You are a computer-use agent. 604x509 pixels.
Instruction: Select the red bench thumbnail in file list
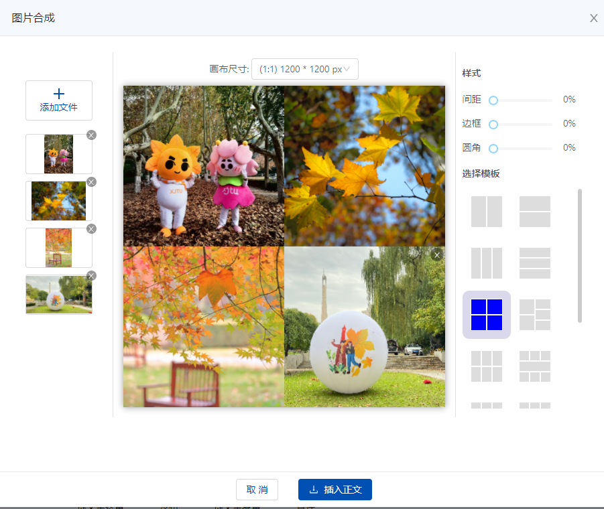[58, 248]
